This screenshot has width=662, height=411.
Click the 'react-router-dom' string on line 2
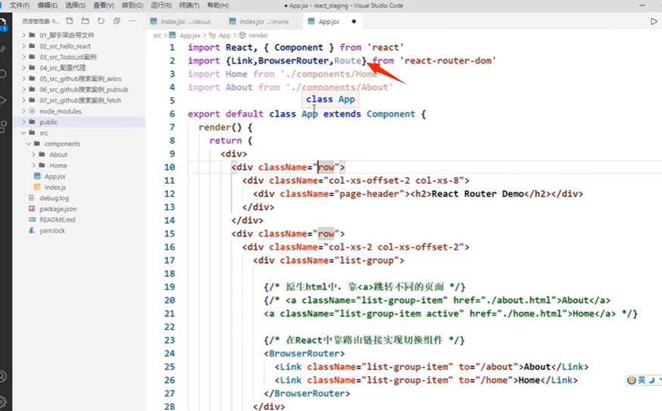click(448, 61)
